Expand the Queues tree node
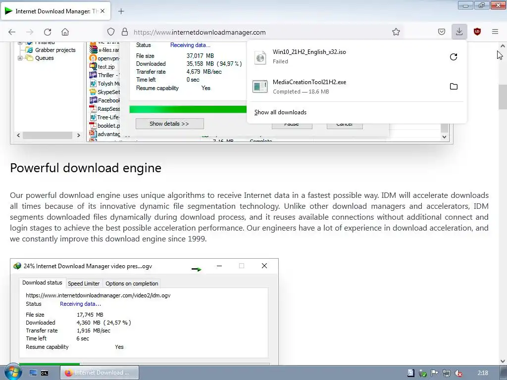 click(20, 58)
